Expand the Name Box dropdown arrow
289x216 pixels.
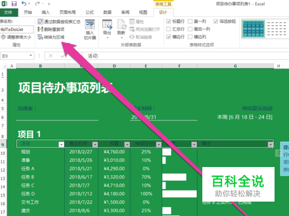pos(31,56)
